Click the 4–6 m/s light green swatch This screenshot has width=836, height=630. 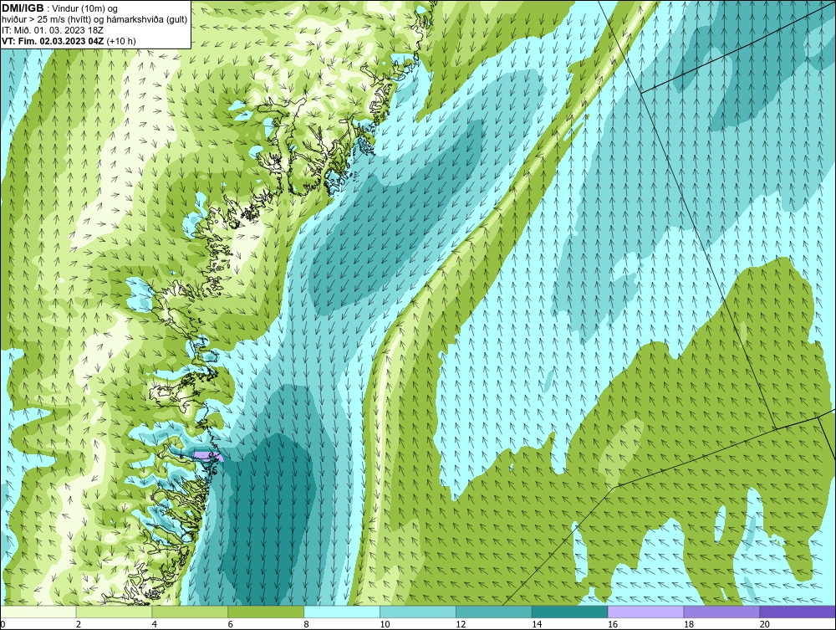coord(190,612)
